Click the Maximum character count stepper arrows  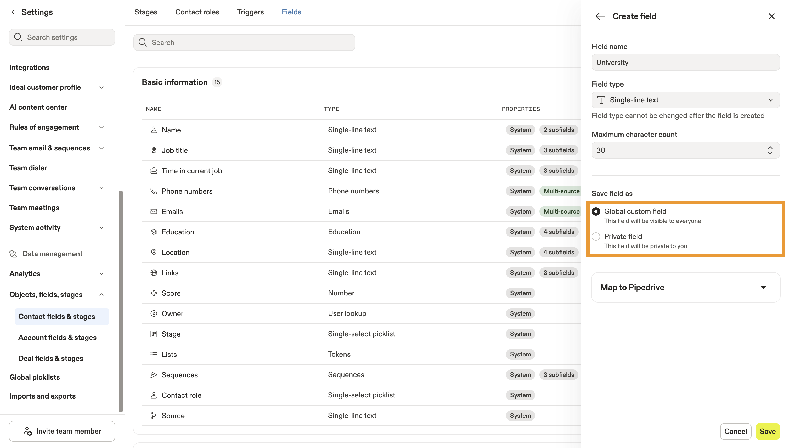(x=770, y=150)
